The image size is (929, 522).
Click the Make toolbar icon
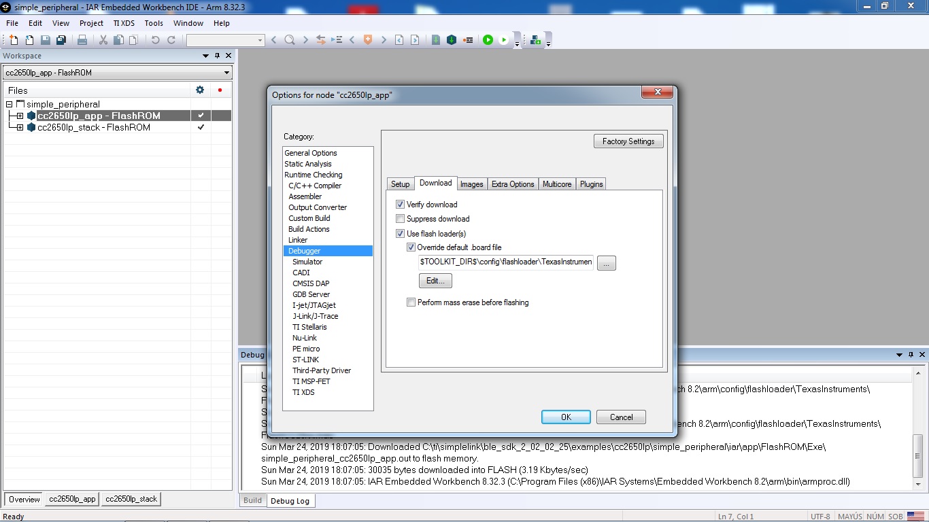[452, 40]
